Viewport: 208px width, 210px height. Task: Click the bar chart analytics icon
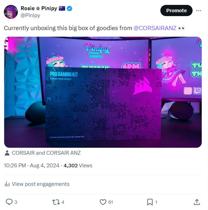coord(7,184)
